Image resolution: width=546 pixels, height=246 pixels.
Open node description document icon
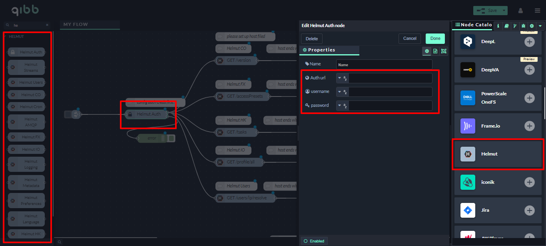435,51
